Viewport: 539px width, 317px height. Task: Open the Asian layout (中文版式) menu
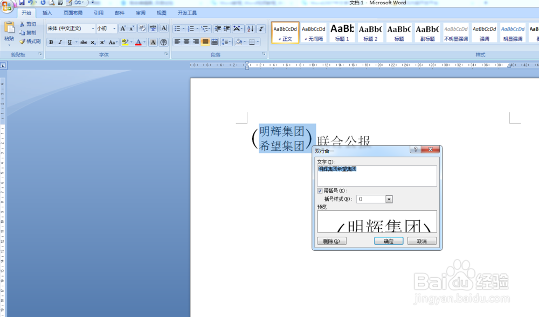click(x=238, y=29)
